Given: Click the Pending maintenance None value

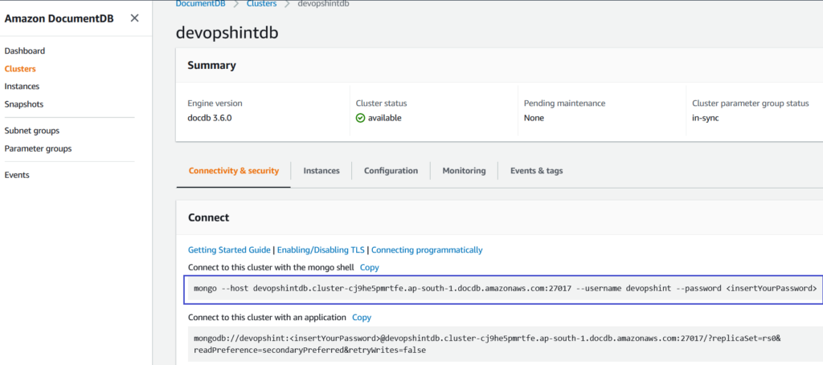Looking at the screenshot, I should 534,119.
